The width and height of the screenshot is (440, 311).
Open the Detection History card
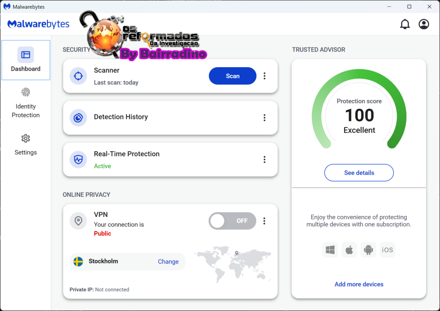(x=170, y=118)
